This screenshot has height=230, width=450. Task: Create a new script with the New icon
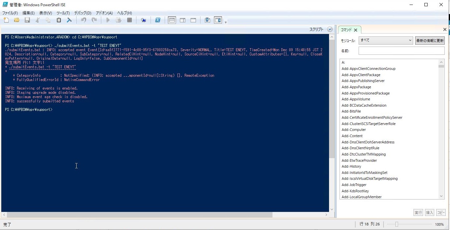coord(6,20)
